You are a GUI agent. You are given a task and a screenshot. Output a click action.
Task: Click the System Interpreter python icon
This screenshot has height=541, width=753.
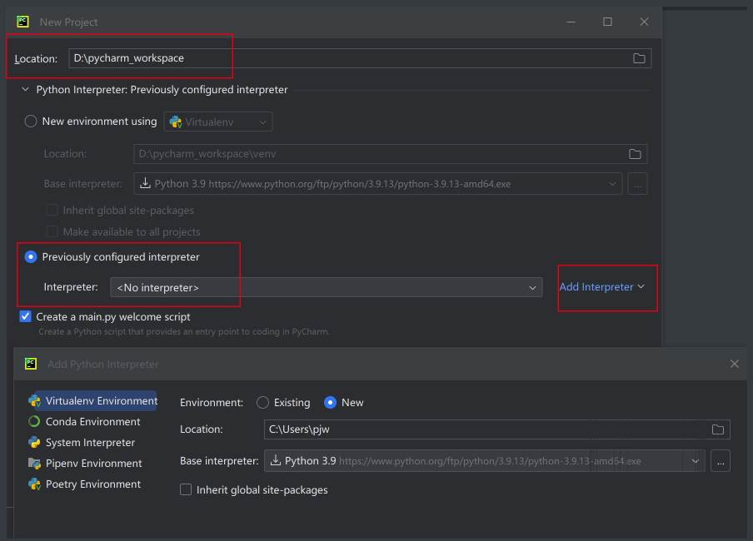pos(34,443)
